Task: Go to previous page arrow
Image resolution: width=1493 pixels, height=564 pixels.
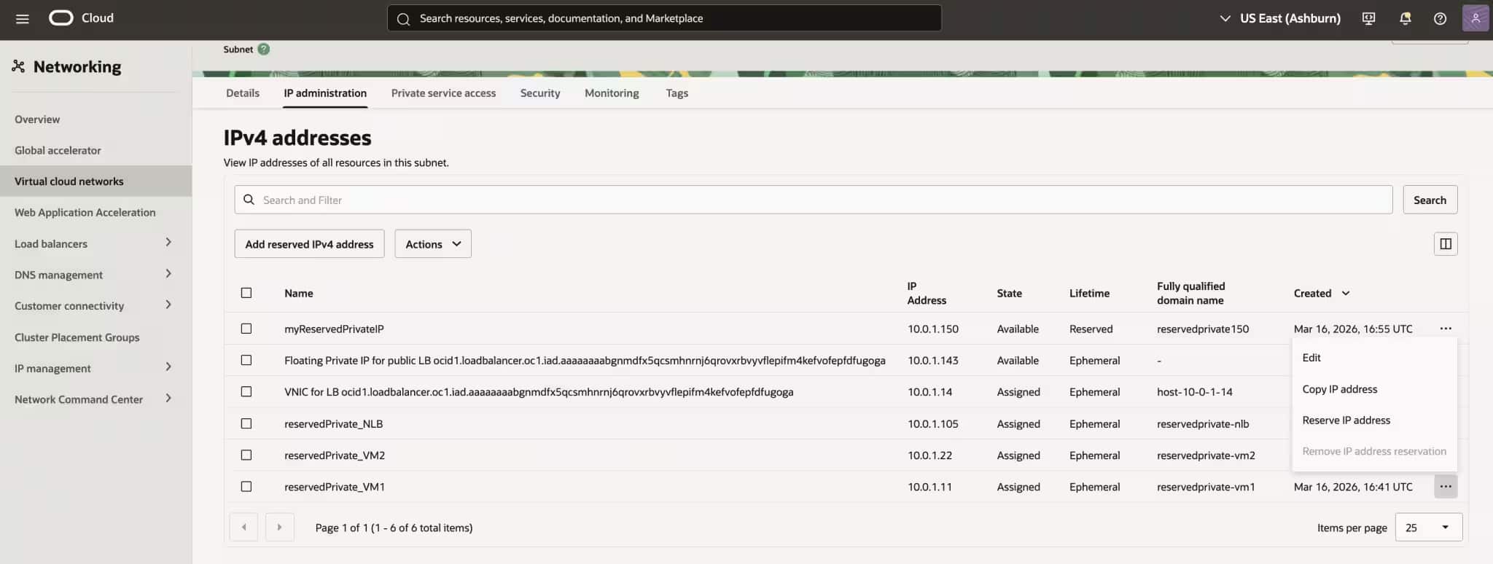Action: 243,527
